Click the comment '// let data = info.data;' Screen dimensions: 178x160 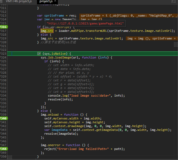point(69,69)
